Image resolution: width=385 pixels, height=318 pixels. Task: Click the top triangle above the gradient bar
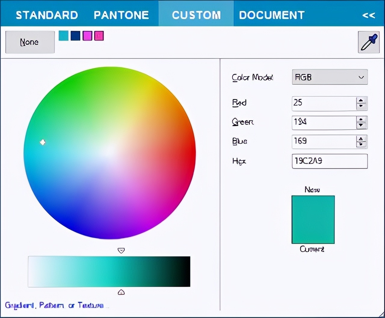coord(121,250)
